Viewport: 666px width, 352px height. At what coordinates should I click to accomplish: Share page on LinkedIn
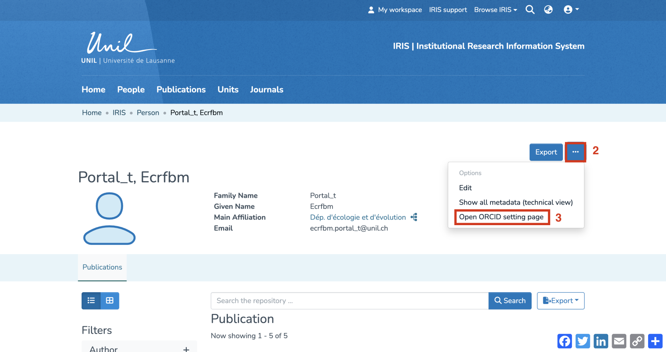pyautogui.click(x=601, y=341)
